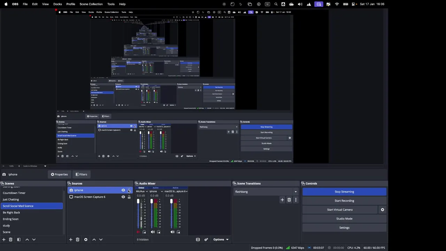Click Start Virtual Camera button
This screenshot has height=251, width=446.
tap(340, 210)
